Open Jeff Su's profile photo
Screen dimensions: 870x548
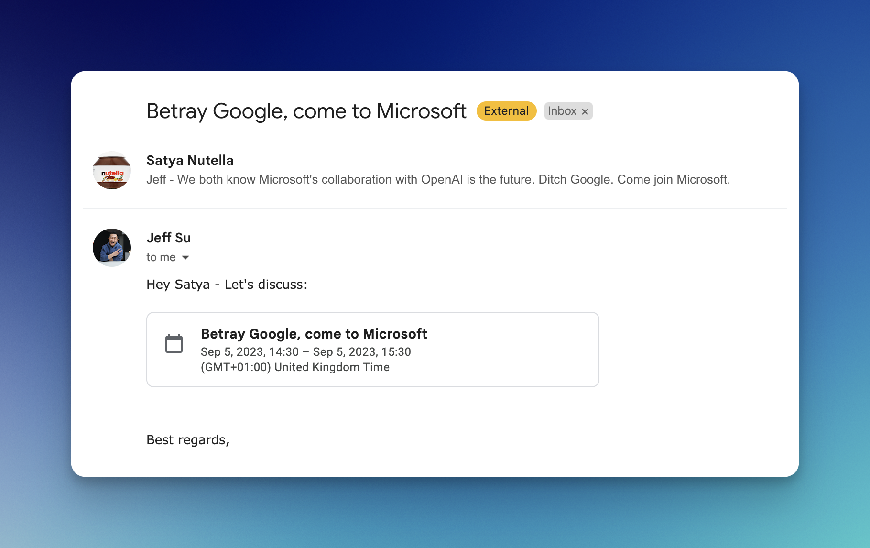[x=112, y=247]
